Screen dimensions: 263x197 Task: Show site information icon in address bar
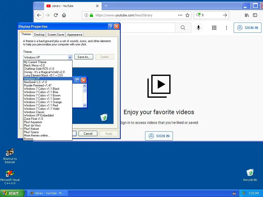86,15
